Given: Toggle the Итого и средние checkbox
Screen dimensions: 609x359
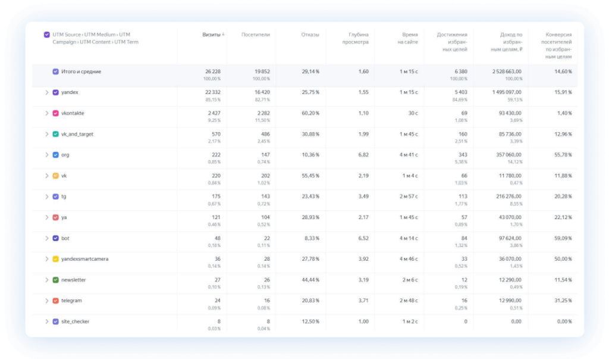Looking at the screenshot, I should coord(55,71).
